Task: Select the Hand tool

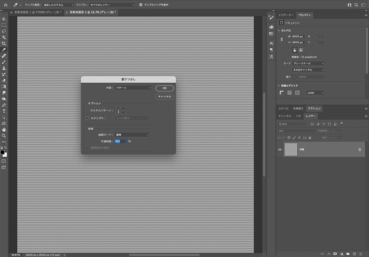Action: 4,129
